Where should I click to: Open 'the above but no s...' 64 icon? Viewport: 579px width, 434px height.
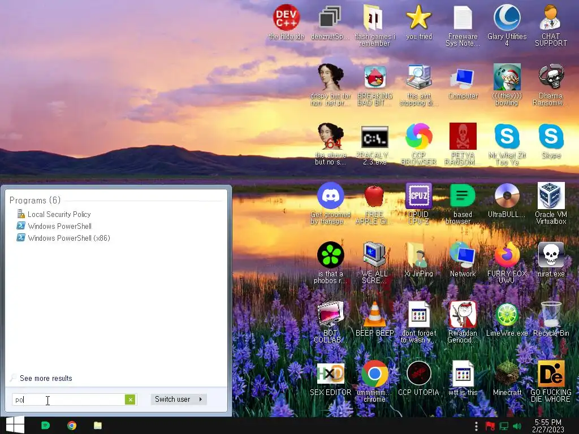[330, 137]
